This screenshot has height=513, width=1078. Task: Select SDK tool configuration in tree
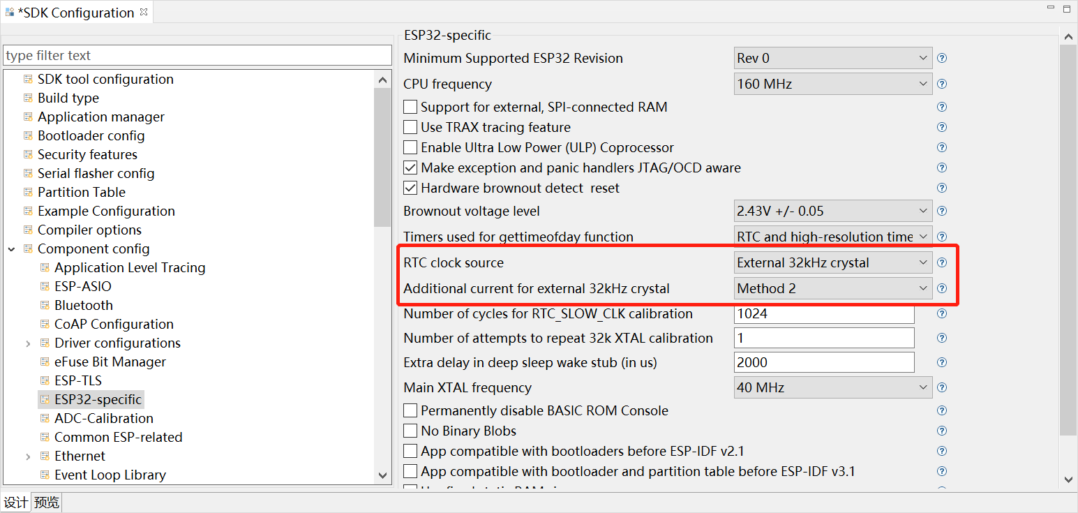pos(105,79)
